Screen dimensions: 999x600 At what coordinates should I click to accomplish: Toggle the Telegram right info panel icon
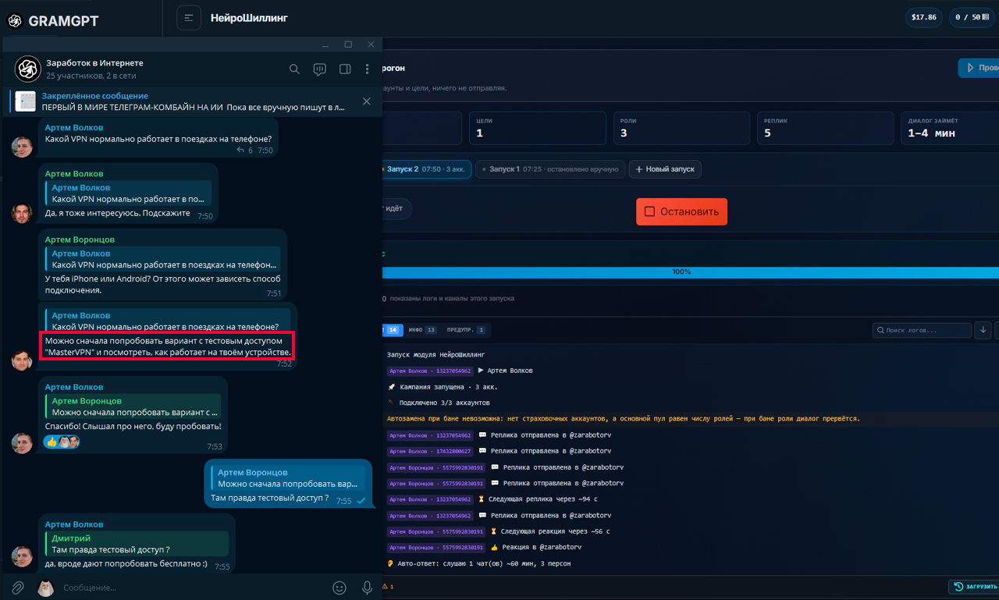pyautogui.click(x=345, y=69)
